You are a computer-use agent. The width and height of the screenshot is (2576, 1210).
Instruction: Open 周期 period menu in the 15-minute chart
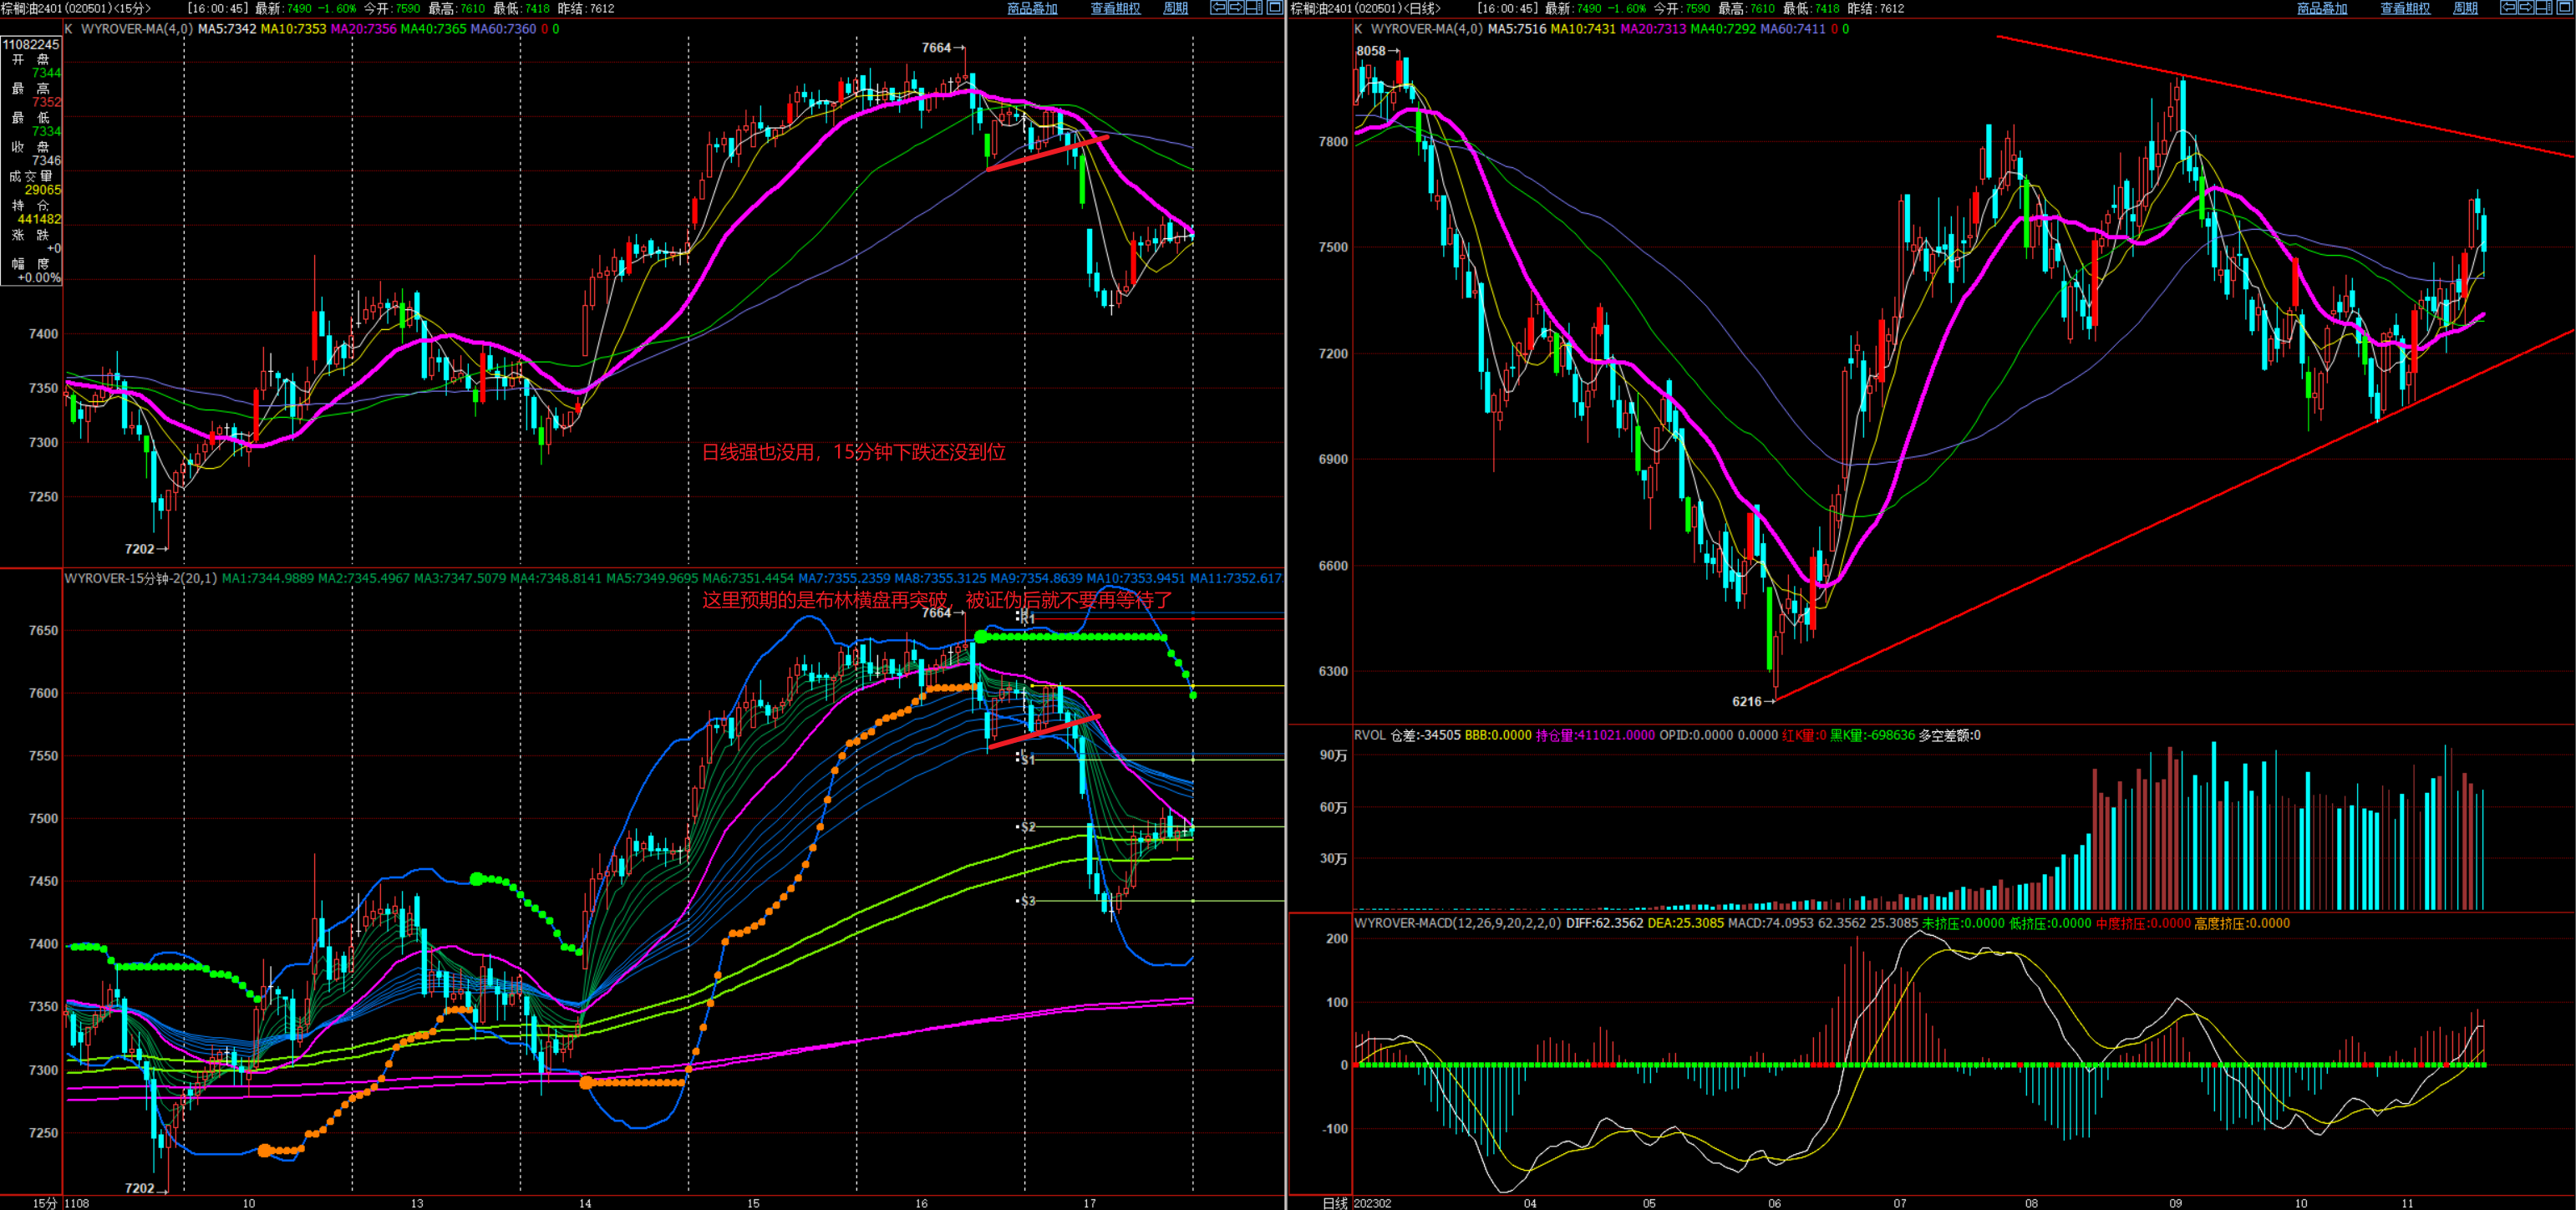pos(1175,8)
